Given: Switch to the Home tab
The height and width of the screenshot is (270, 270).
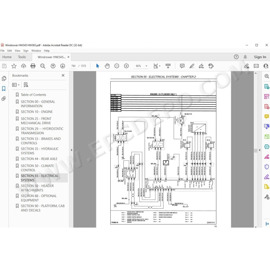Looking at the screenshot, I should pos(7,57).
